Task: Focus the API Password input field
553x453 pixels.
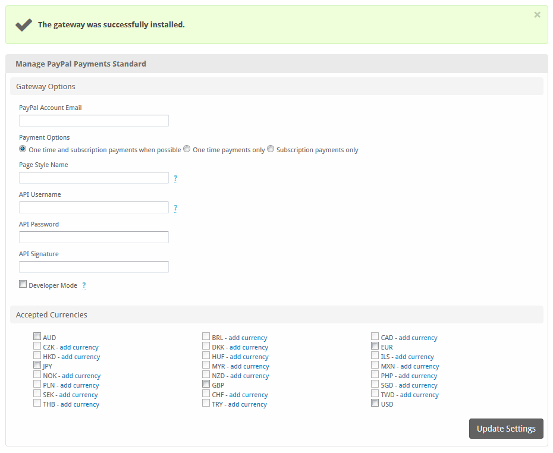Action: 94,237
